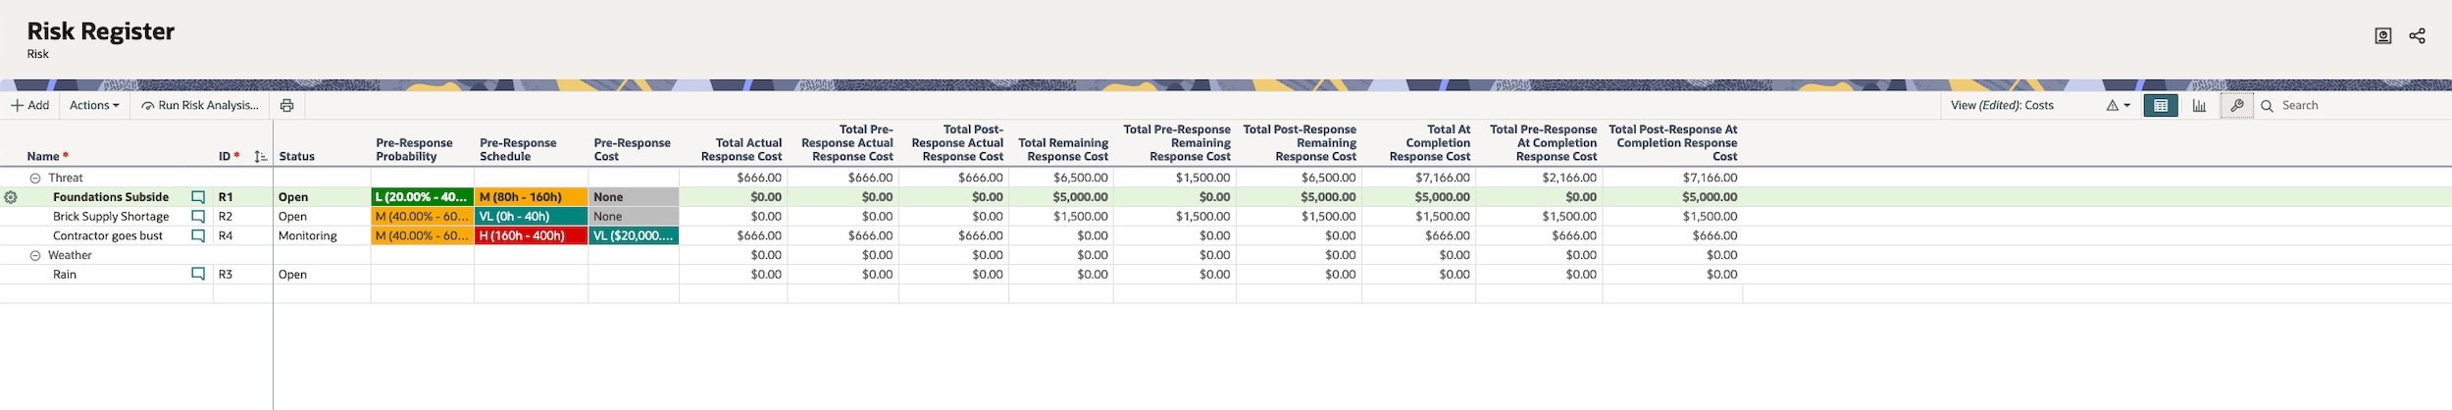The image size is (2452, 410).
Task: Switch to the table grid view
Action: point(2161,106)
